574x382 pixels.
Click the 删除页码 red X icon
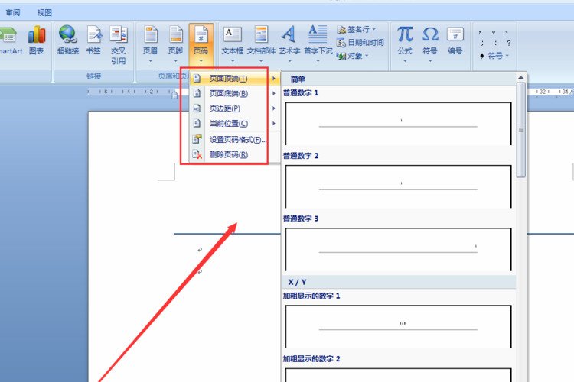coord(197,154)
